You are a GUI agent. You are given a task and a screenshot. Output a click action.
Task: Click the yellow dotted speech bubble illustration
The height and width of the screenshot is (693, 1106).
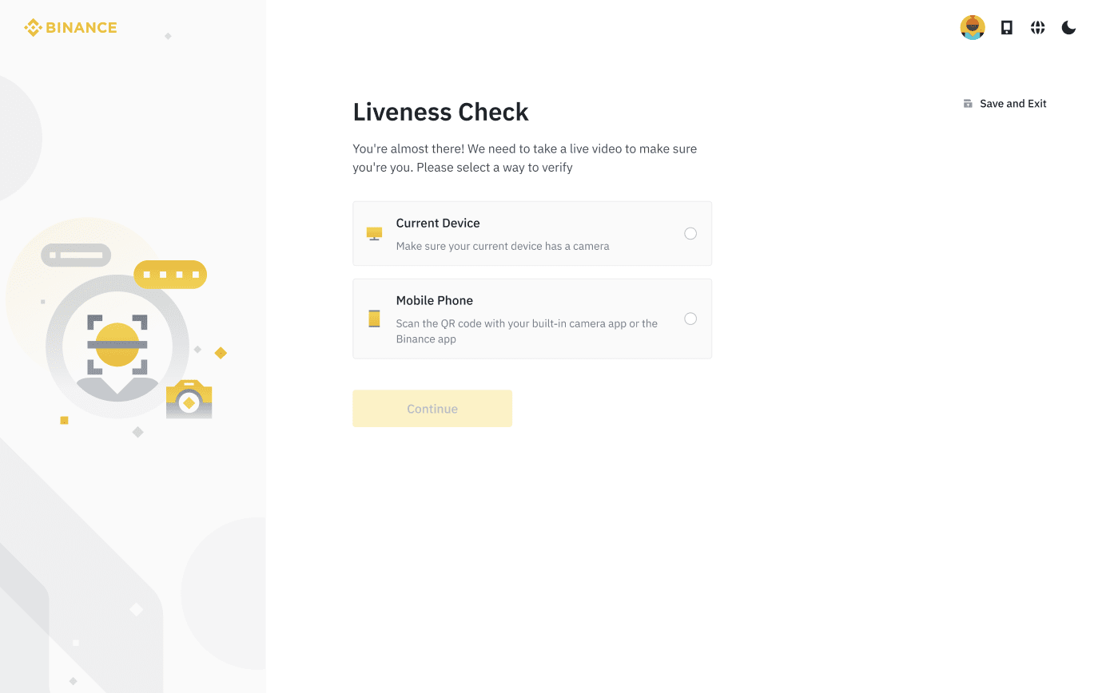click(x=170, y=275)
